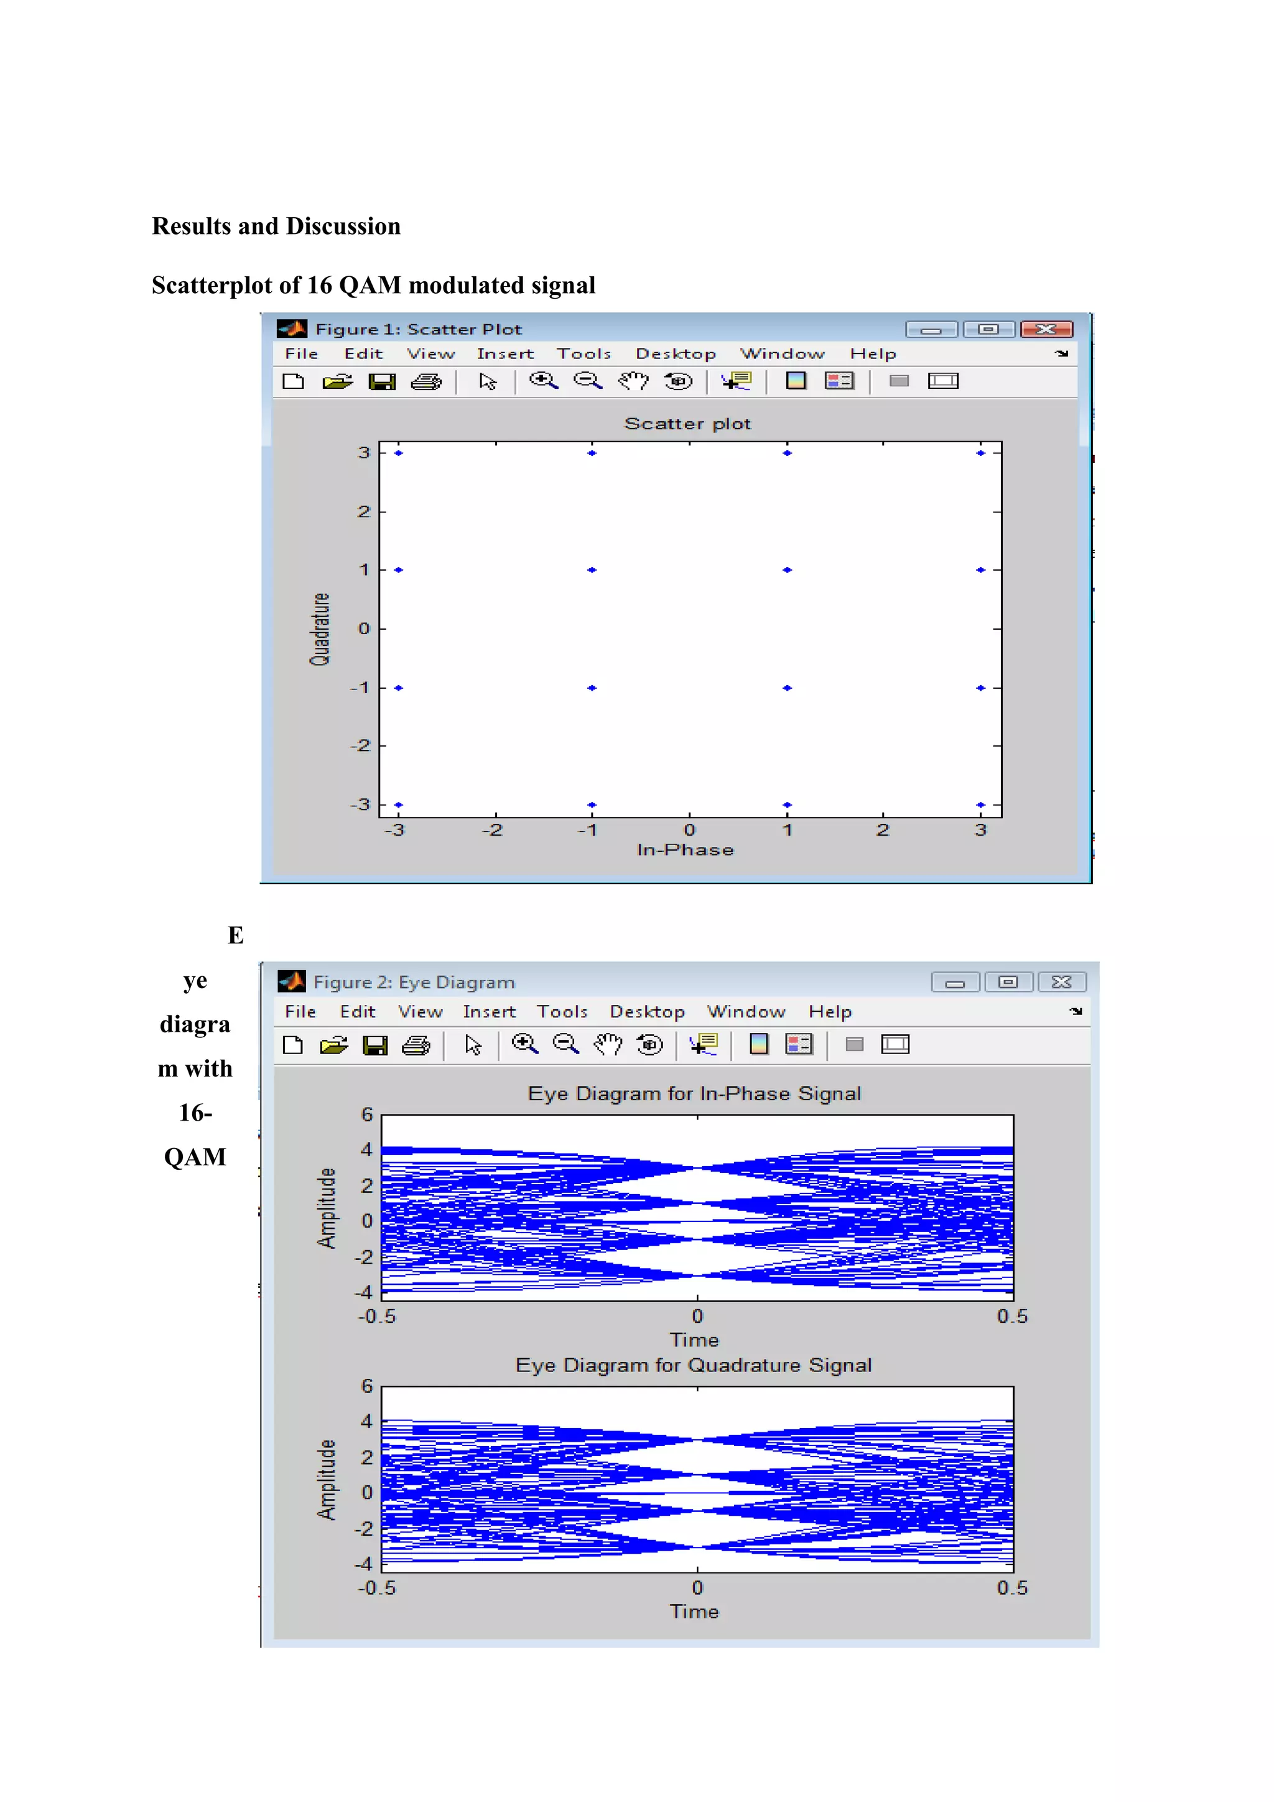The height and width of the screenshot is (1802, 1274).
Task: Click Zoom Out tool in Eye Diagram toolbar
Action: tap(565, 1045)
